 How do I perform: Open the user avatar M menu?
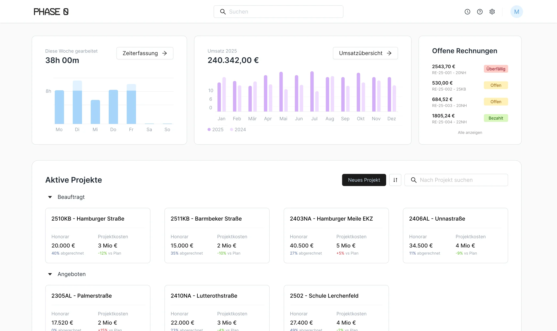pos(517,12)
